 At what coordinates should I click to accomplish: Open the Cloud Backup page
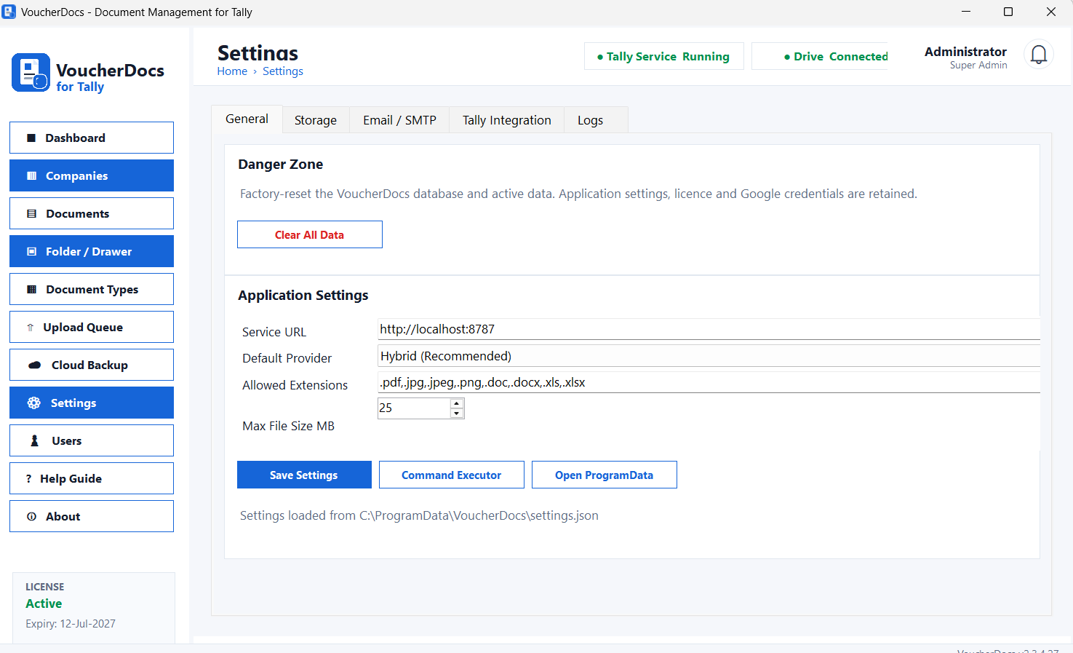point(92,365)
